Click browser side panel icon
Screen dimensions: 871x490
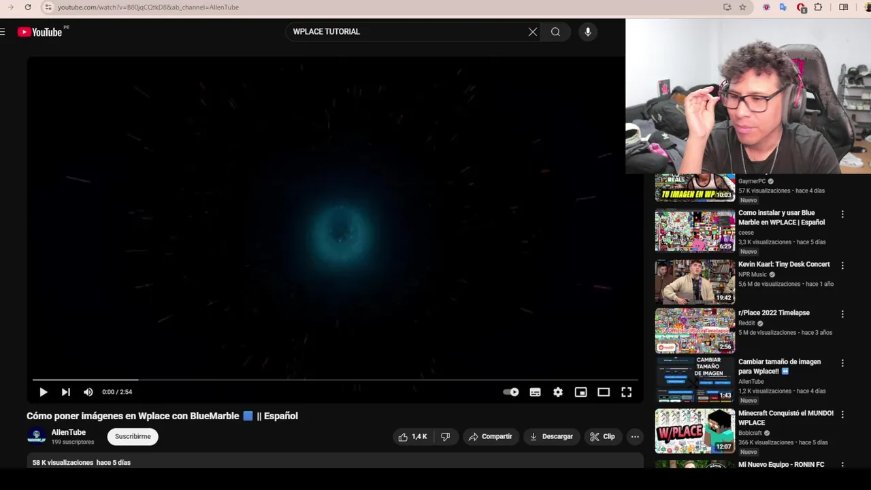point(844,7)
